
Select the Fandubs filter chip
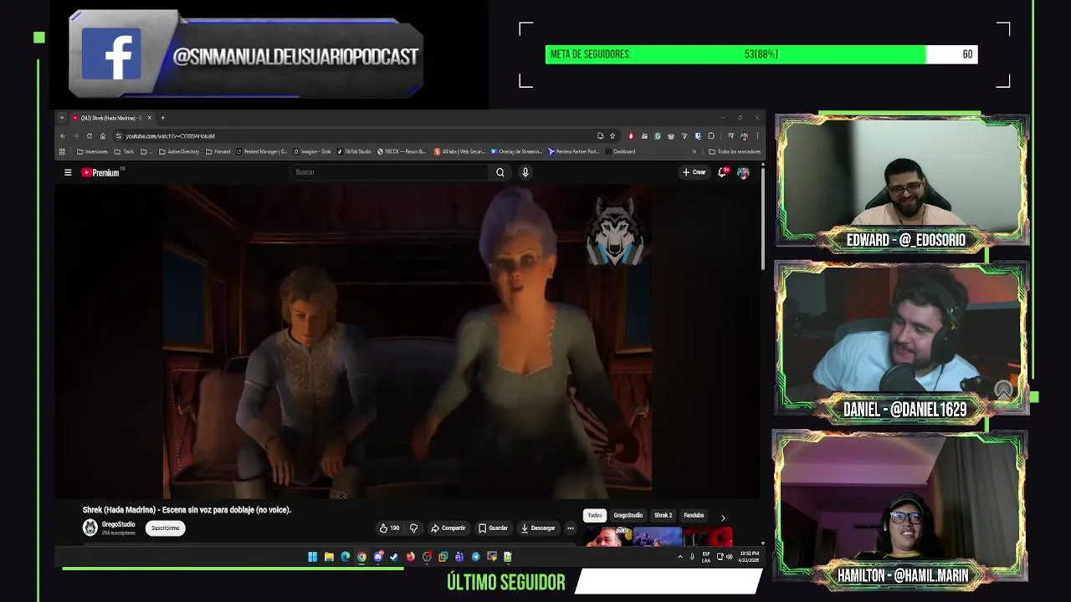pos(694,516)
